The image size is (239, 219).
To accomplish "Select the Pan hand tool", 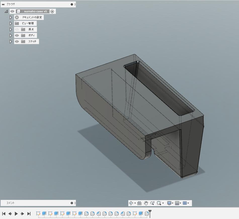I will [146, 203].
